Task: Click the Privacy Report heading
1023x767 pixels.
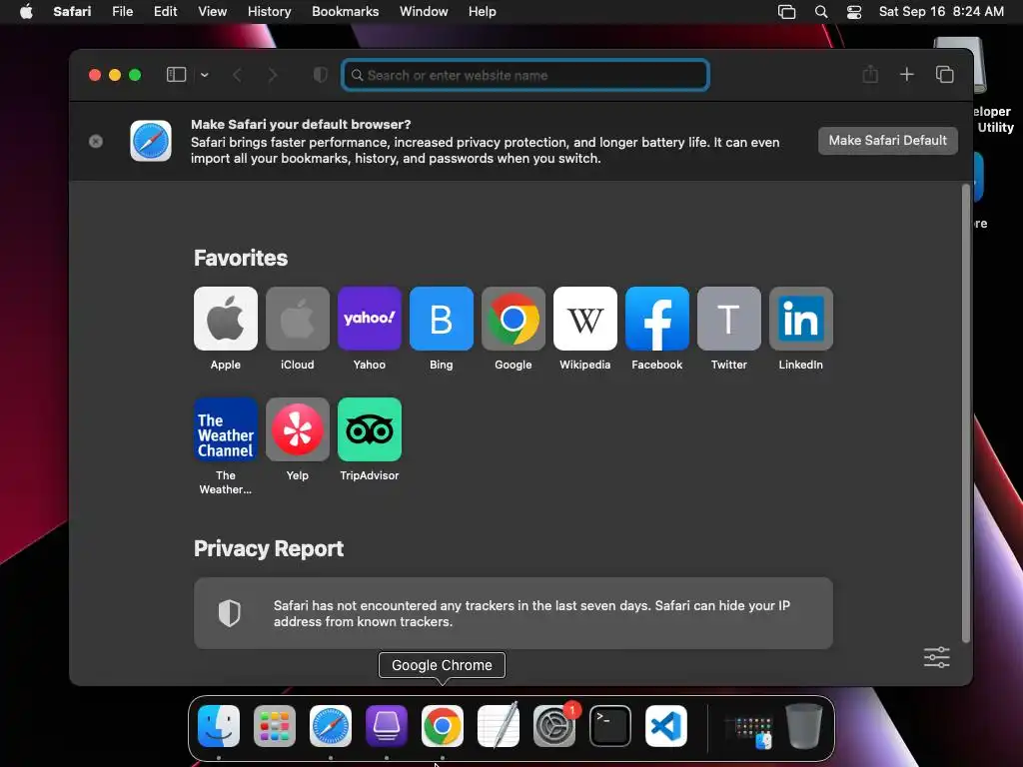Action: (268, 548)
